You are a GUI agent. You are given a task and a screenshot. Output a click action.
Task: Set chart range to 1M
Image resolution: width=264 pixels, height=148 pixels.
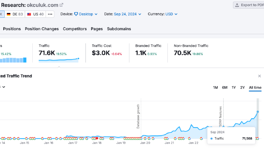click(215, 88)
